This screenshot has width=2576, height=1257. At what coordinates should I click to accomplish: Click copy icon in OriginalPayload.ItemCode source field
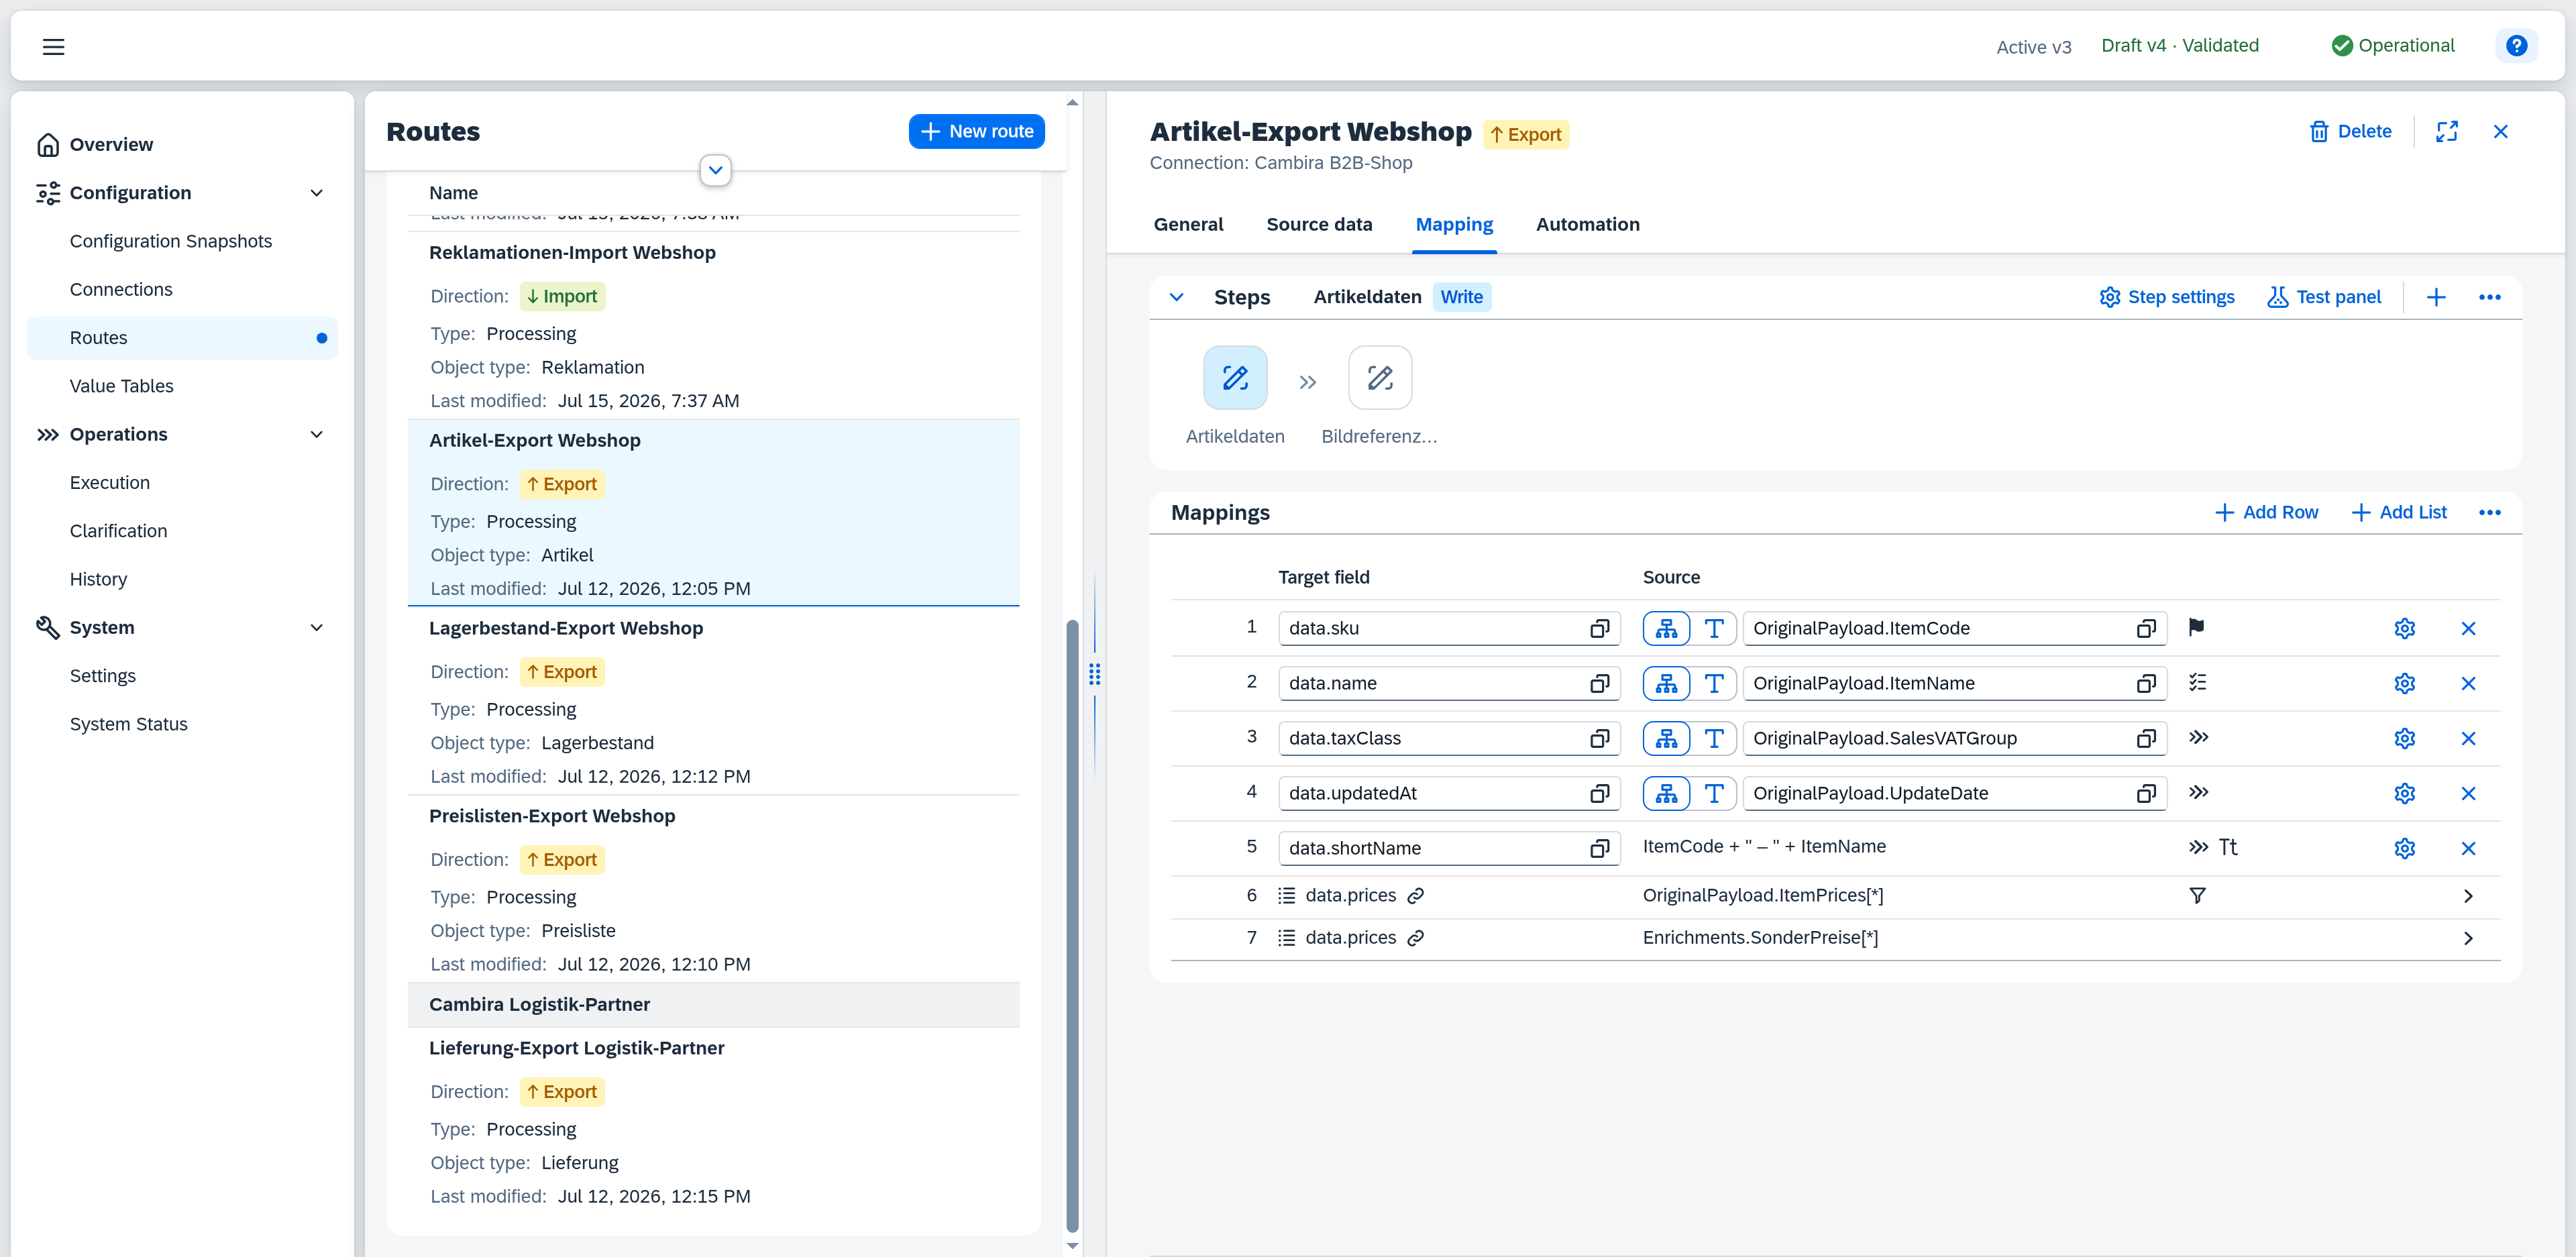[x=2145, y=628]
